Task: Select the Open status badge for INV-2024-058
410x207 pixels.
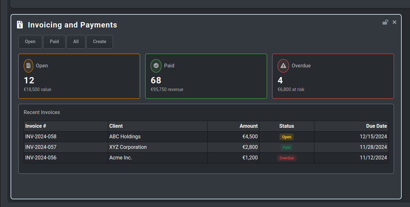Action: click(x=287, y=137)
